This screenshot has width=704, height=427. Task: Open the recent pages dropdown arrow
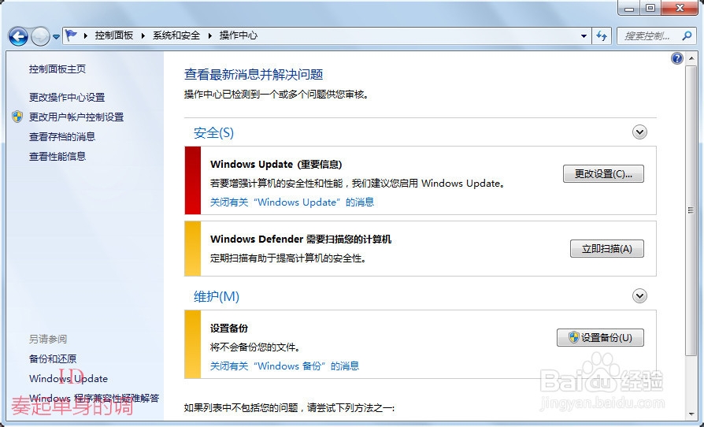tap(56, 37)
